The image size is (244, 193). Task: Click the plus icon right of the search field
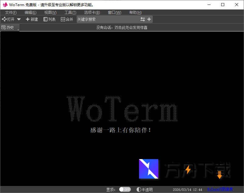pos(149,19)
